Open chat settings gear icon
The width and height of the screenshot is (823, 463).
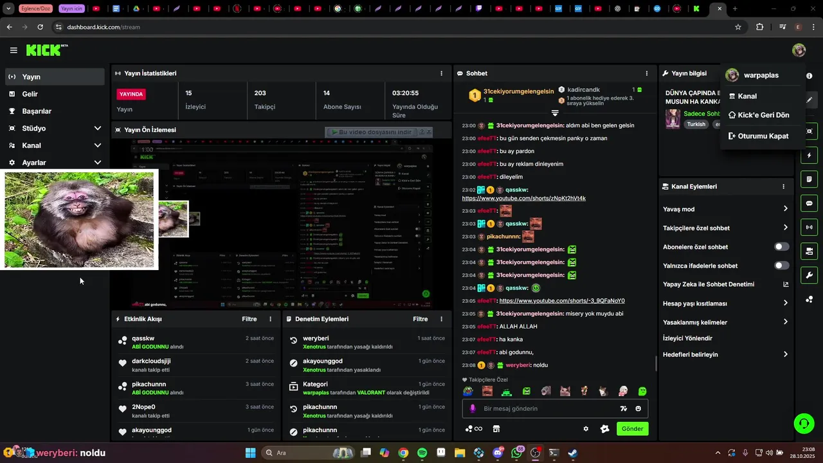click(586, 429)
